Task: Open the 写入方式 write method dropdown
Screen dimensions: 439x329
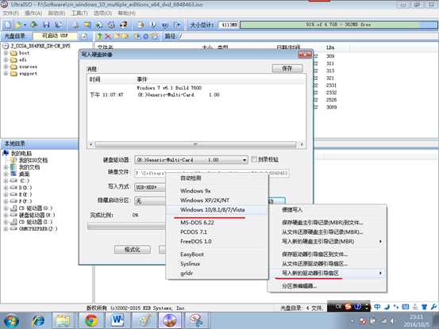Action: click(150, 187)
